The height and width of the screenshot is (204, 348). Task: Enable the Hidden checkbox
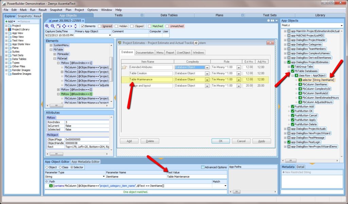coord(116,26)
